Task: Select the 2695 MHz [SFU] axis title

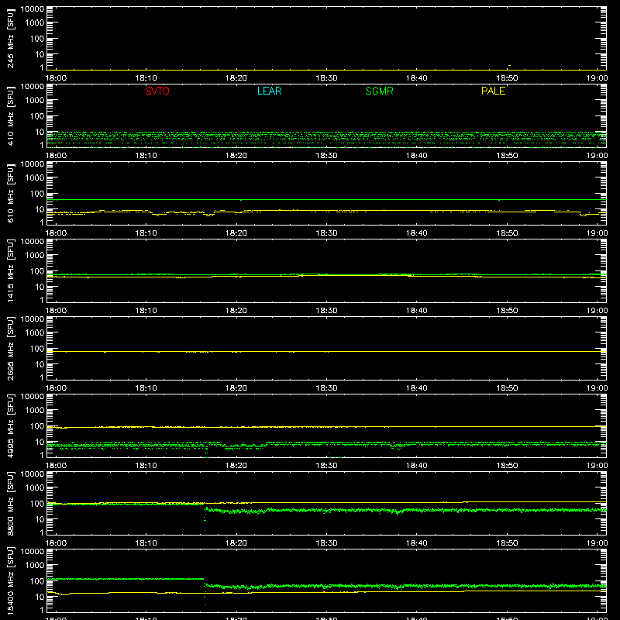Action: pyautogui.click(x=10, y=348)
